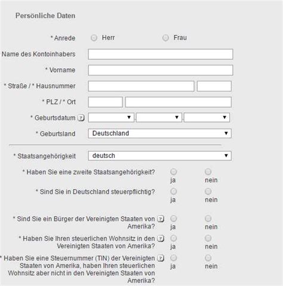
Task: Choose ja for zweite Staatsangehörigkeit
Action: (174, 172)
